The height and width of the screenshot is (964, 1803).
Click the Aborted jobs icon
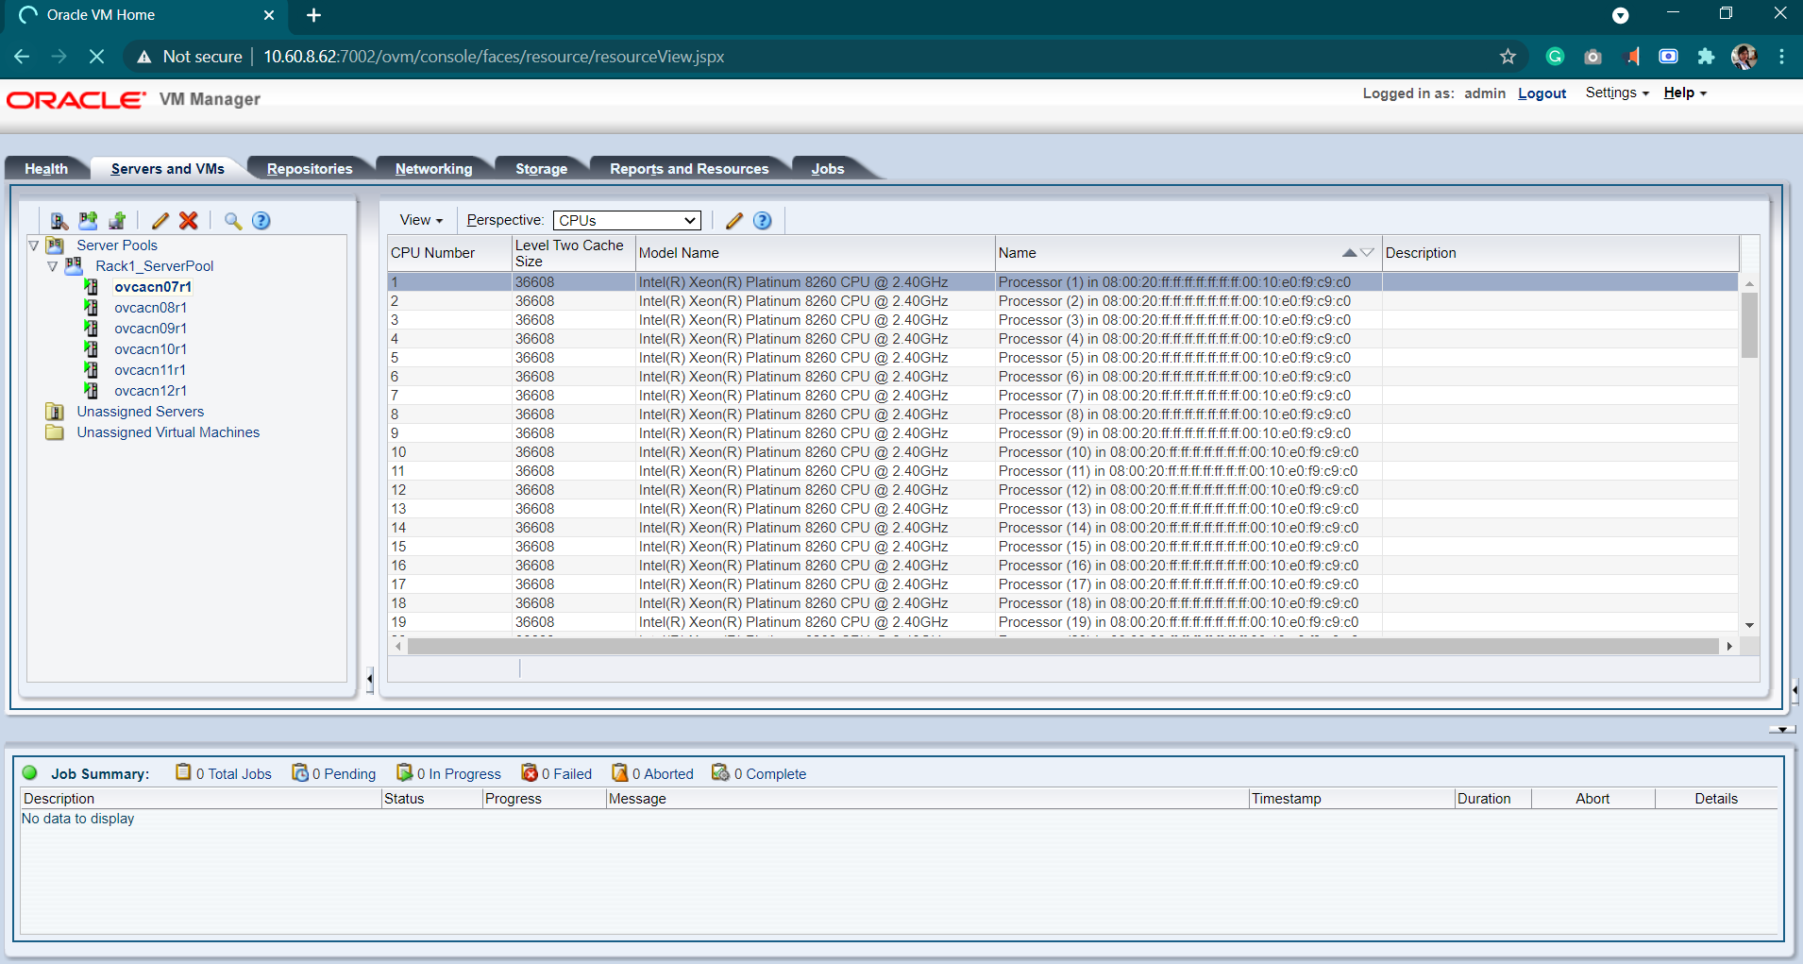pyautogui.click(x=620, y=772)
